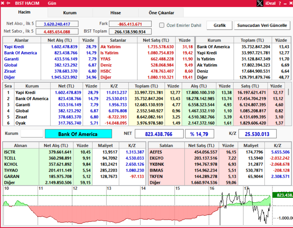Click the Net Alıcı İlk 5 value field
The height and width of the screenshot is (228, 293).
(x=57, y=24)
